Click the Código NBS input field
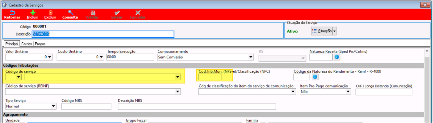The image size is (433, 123). [86, 106]
